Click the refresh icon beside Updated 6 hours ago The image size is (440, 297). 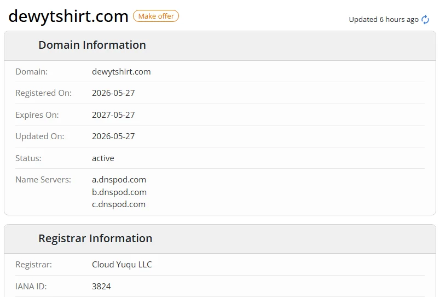coord(425,20)
